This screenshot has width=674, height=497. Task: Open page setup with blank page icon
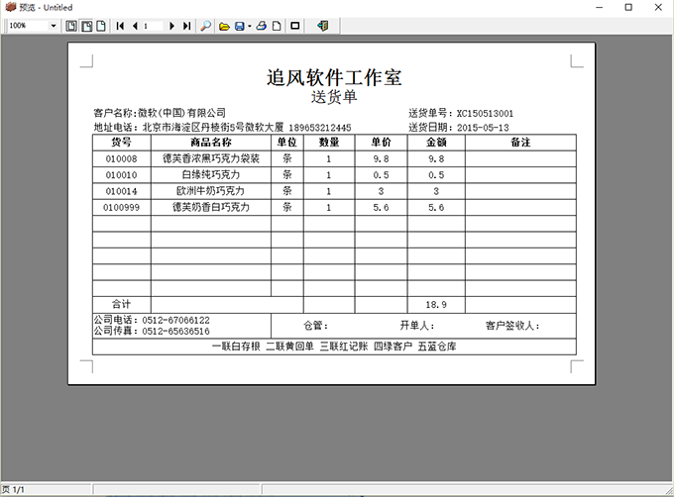pos(278,26)
